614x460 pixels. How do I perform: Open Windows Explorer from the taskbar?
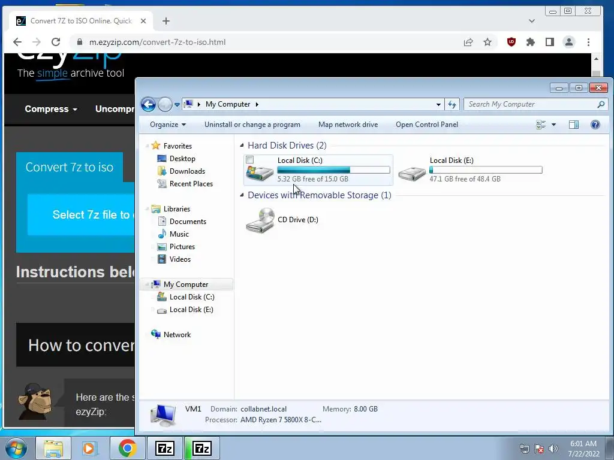coord(53,448)
